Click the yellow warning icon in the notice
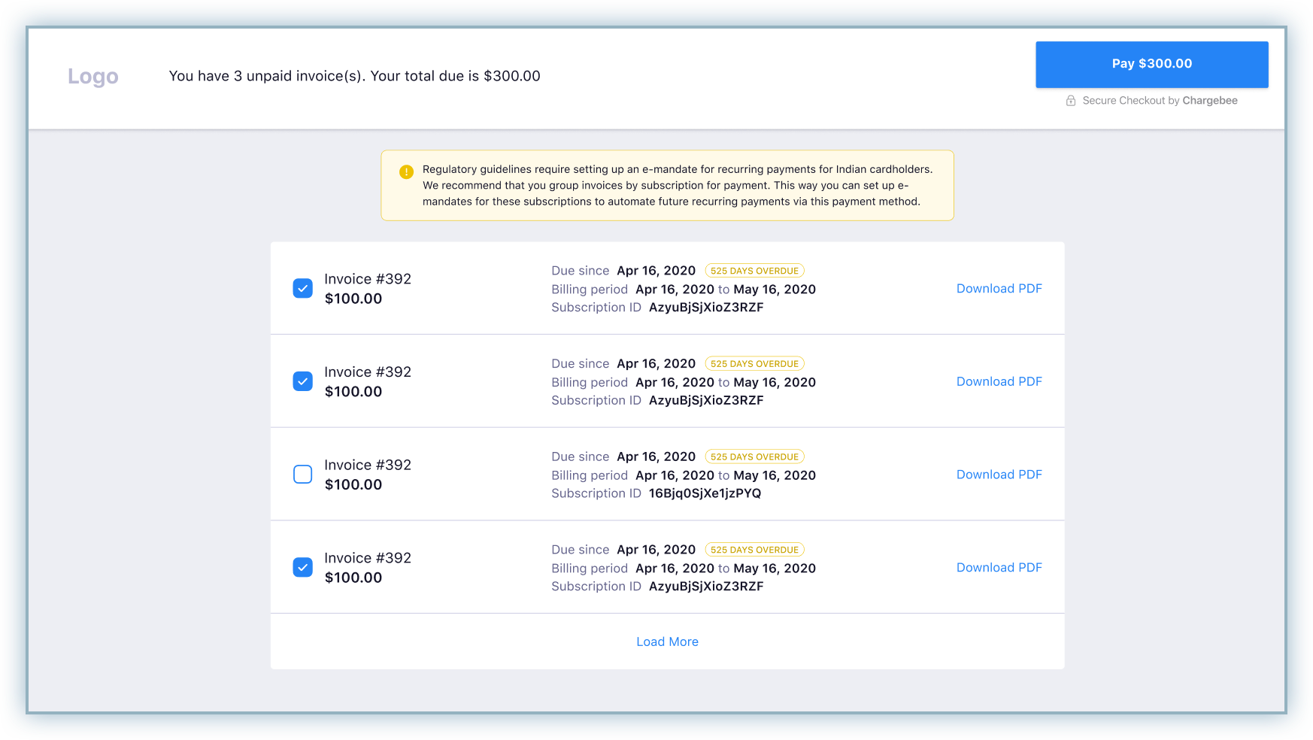The height and width of the screenshot is (740, 1313). (x=406, y=171)
